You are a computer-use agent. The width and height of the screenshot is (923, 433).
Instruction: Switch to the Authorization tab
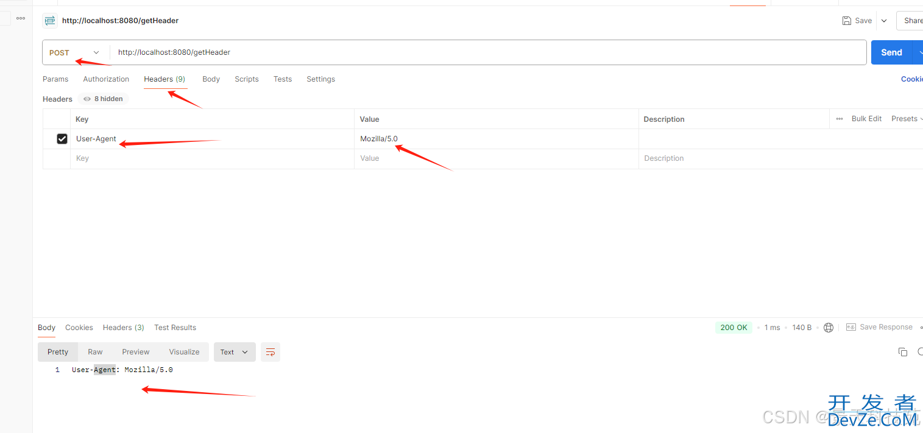click(106, 79)
